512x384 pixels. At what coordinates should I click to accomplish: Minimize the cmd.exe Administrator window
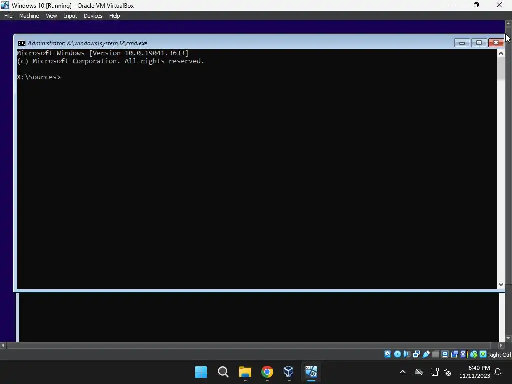(x=462, y=43)
